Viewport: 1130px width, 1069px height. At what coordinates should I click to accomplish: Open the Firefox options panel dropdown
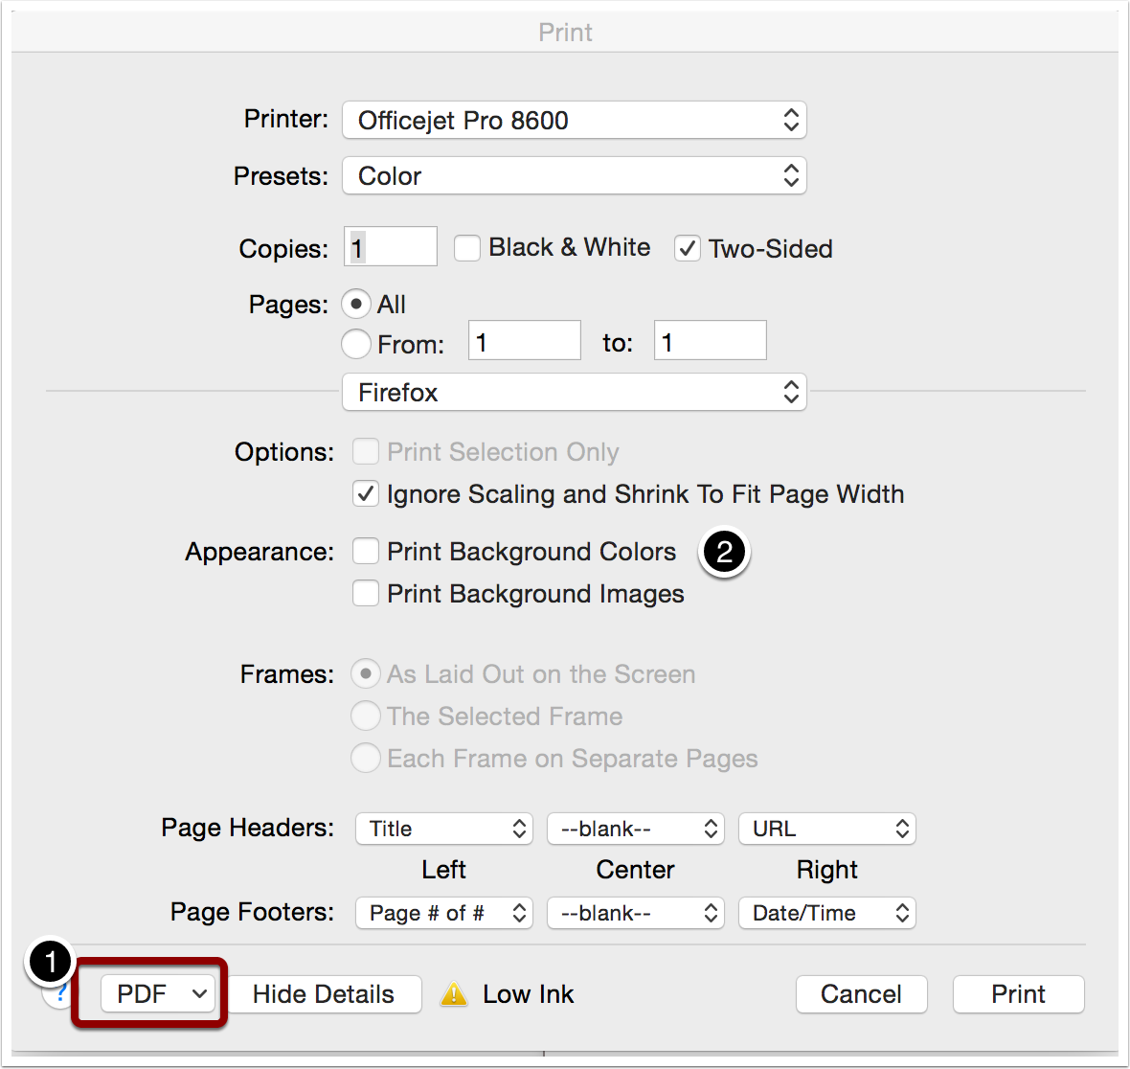[x=574, y=392]
